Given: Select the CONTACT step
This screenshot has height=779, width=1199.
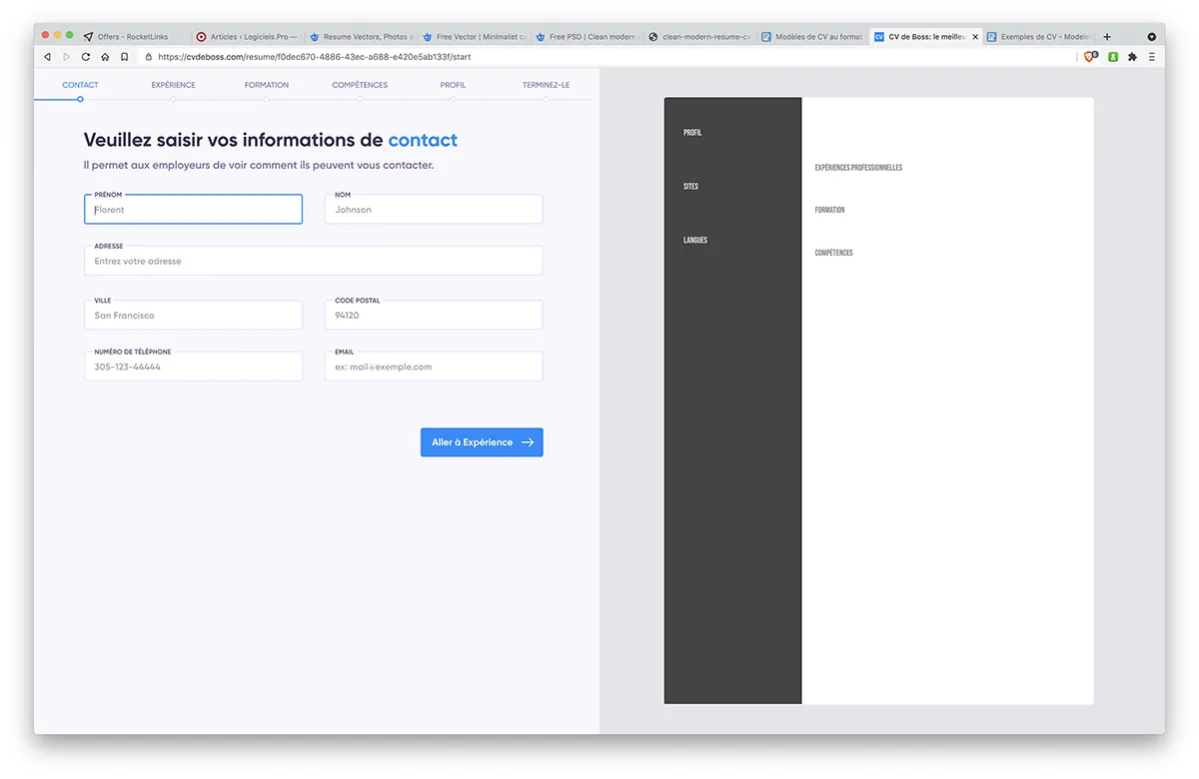Looking at the screenshot, I should click(x=80, y=85).
